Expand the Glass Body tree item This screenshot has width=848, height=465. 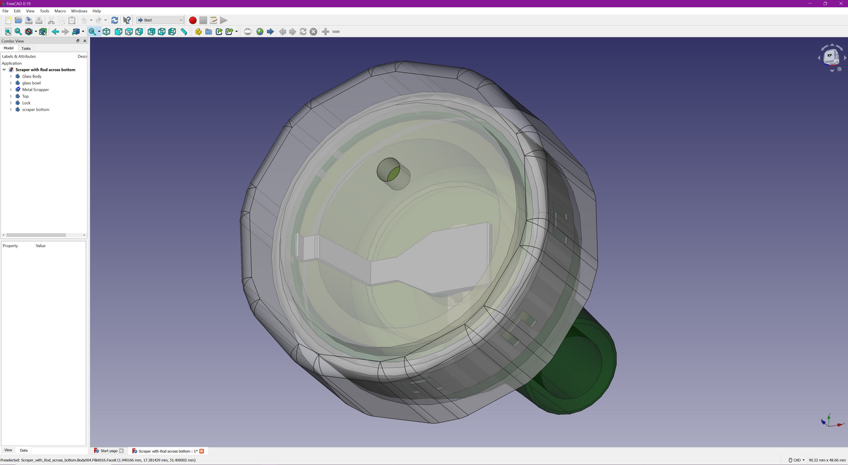point(11,76)
